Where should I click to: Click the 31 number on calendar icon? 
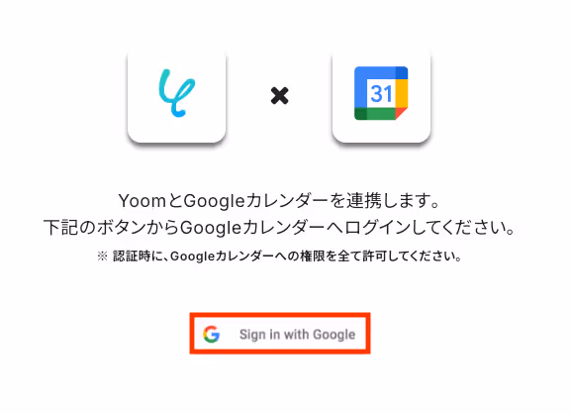click(381, 93)
